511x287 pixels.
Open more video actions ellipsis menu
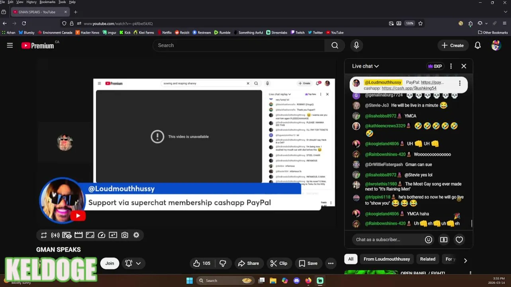coord(331,263)
